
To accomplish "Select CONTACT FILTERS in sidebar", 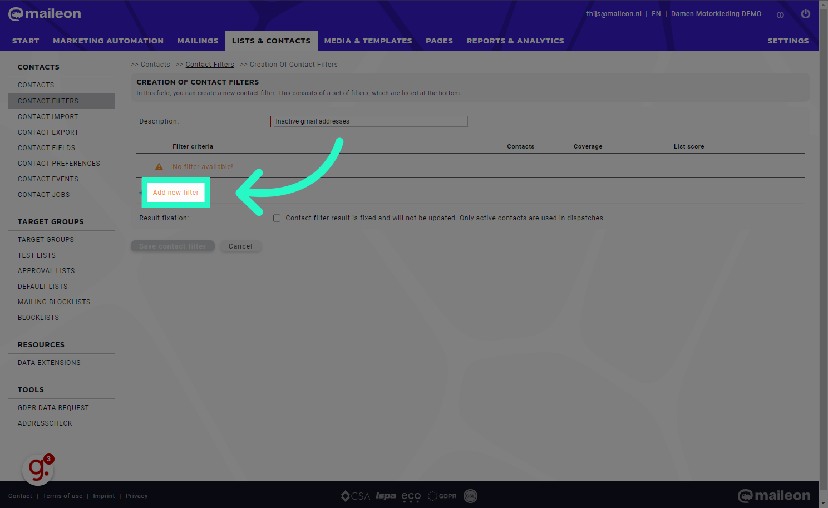I will tap(61, 101).
